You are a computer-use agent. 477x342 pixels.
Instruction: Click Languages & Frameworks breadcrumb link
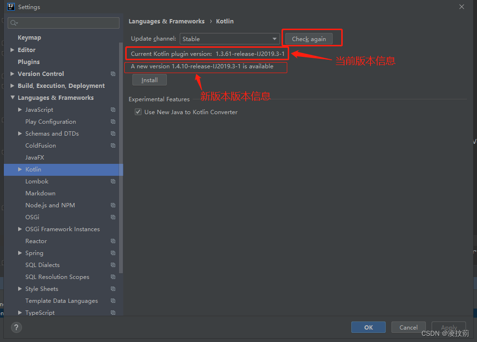tap(166, 21)
